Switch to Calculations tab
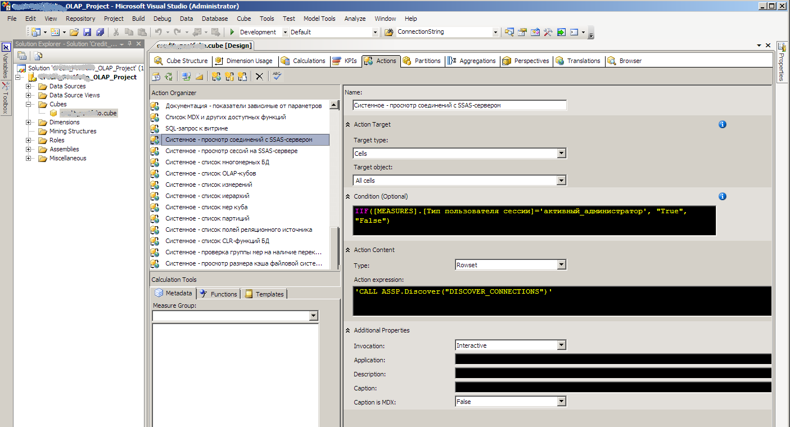The height and width of the screenshot is (427, 790). [303, 61]
